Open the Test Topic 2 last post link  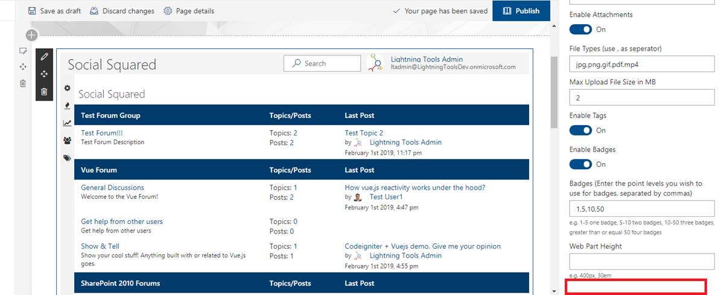click(x=364, y=133)
